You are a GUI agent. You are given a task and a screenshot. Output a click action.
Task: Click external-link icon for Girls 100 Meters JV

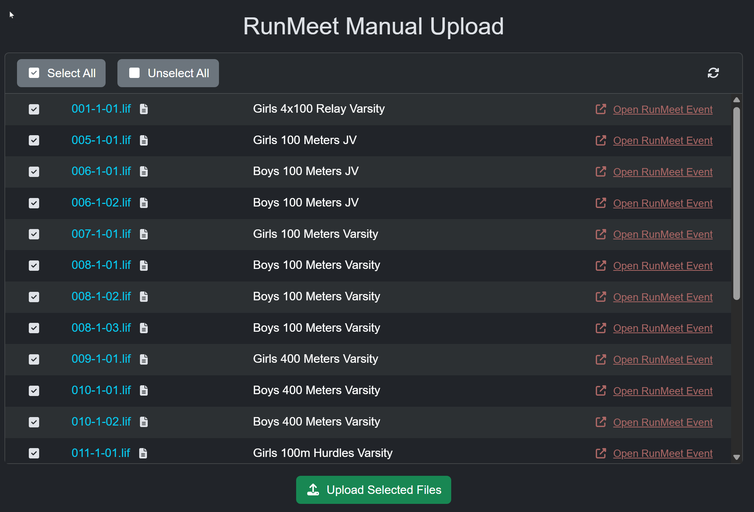tap(600, 140)
